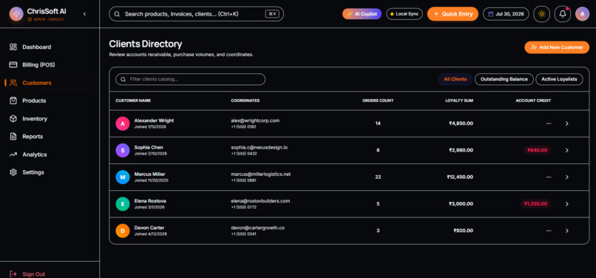Click the ChrisSoft AI logo icon
Image resolution: width=596 pixels, height=278 pixels.
16,14
